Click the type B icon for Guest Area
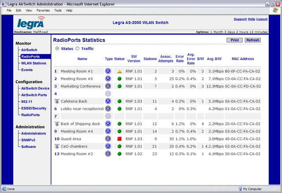 coord(108,139)
